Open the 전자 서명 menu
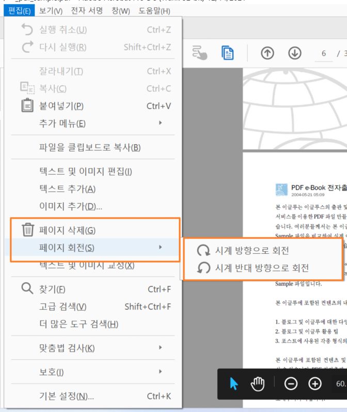The height and width of the screenshot is (412, 347). click(87, 11)
